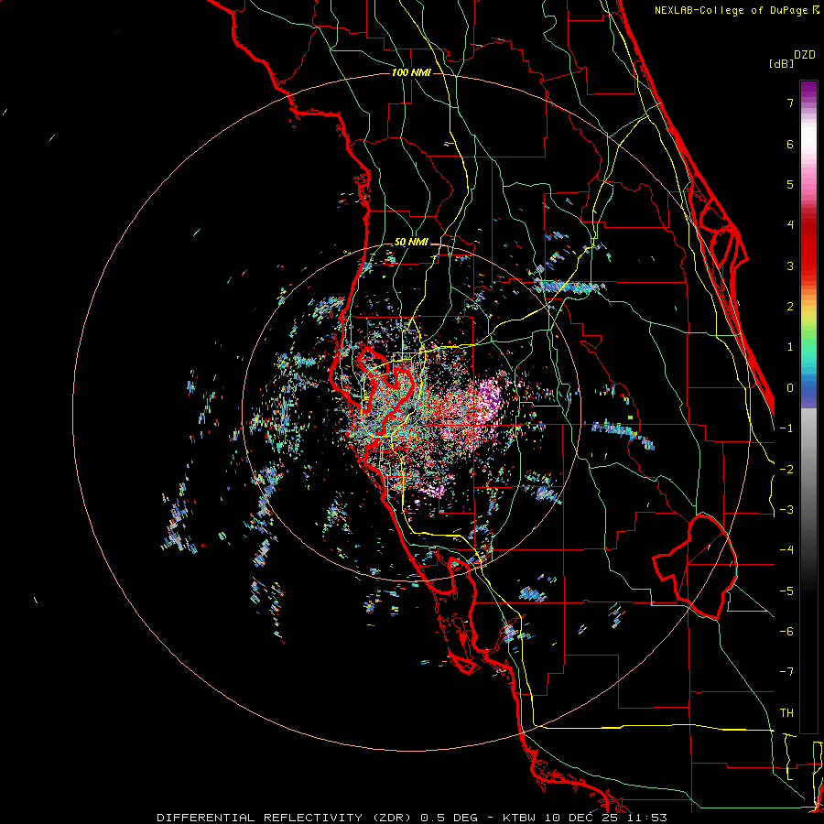Image resolution: width=824 pixels, height=824 pixels.
Task: Click the 0 value on color scale
Action: pyautogui.click(x=790, y=388)
